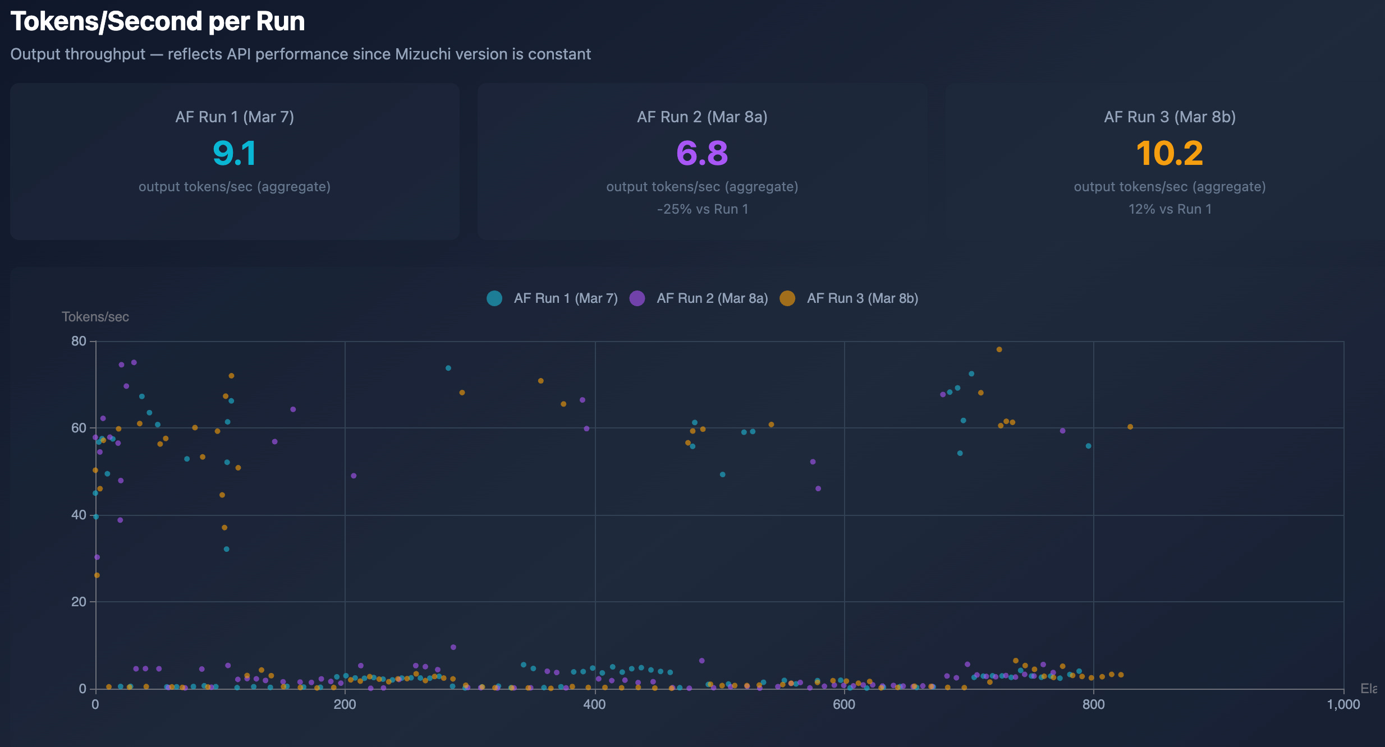Click the AF Run 3 (Mar 8b) legend label
The height and width of the screenshot is (747, 1385).
(862, 298)
